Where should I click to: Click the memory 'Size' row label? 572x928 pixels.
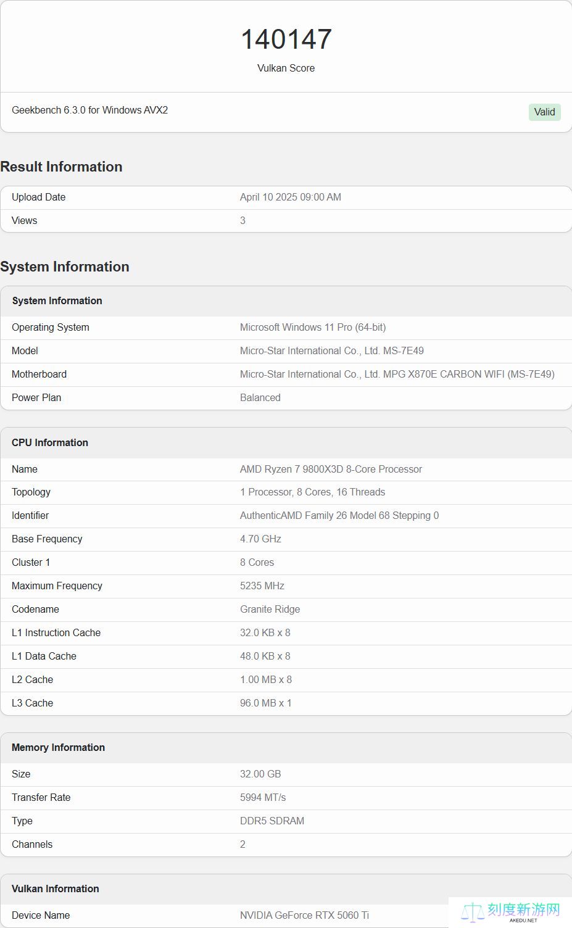[21, 774]
